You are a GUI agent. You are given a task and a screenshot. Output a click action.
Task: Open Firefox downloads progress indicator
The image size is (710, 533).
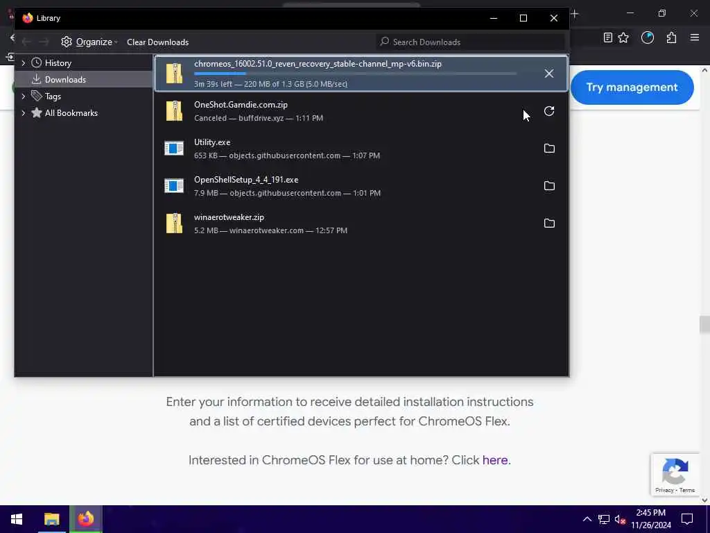(x=648, y=37)
